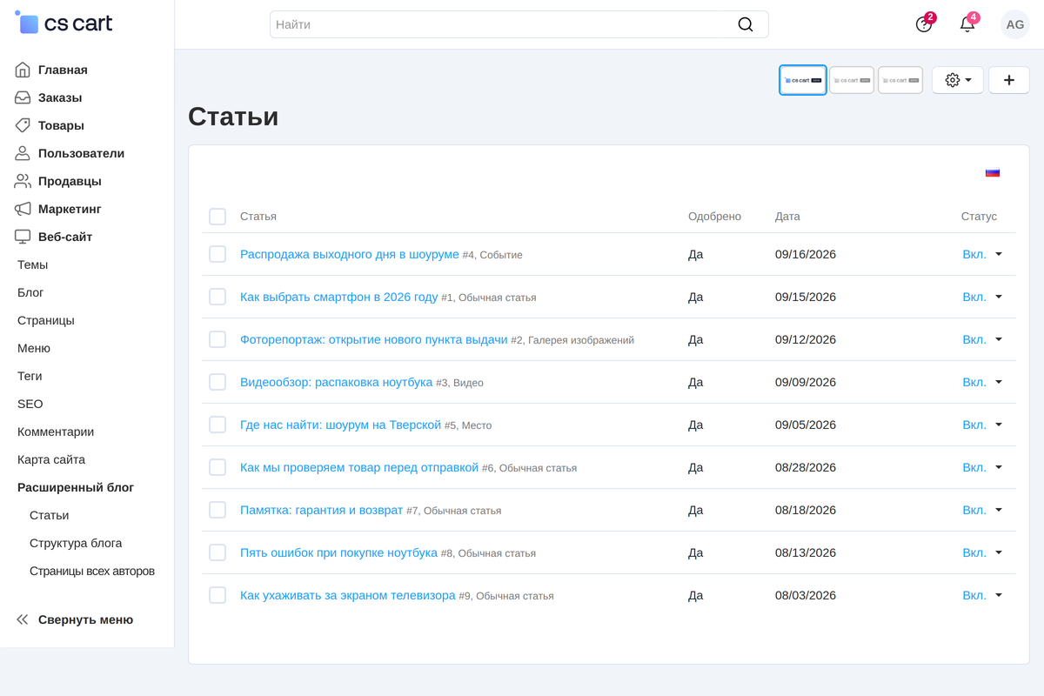Select the second storefront thumbnail

852,80
